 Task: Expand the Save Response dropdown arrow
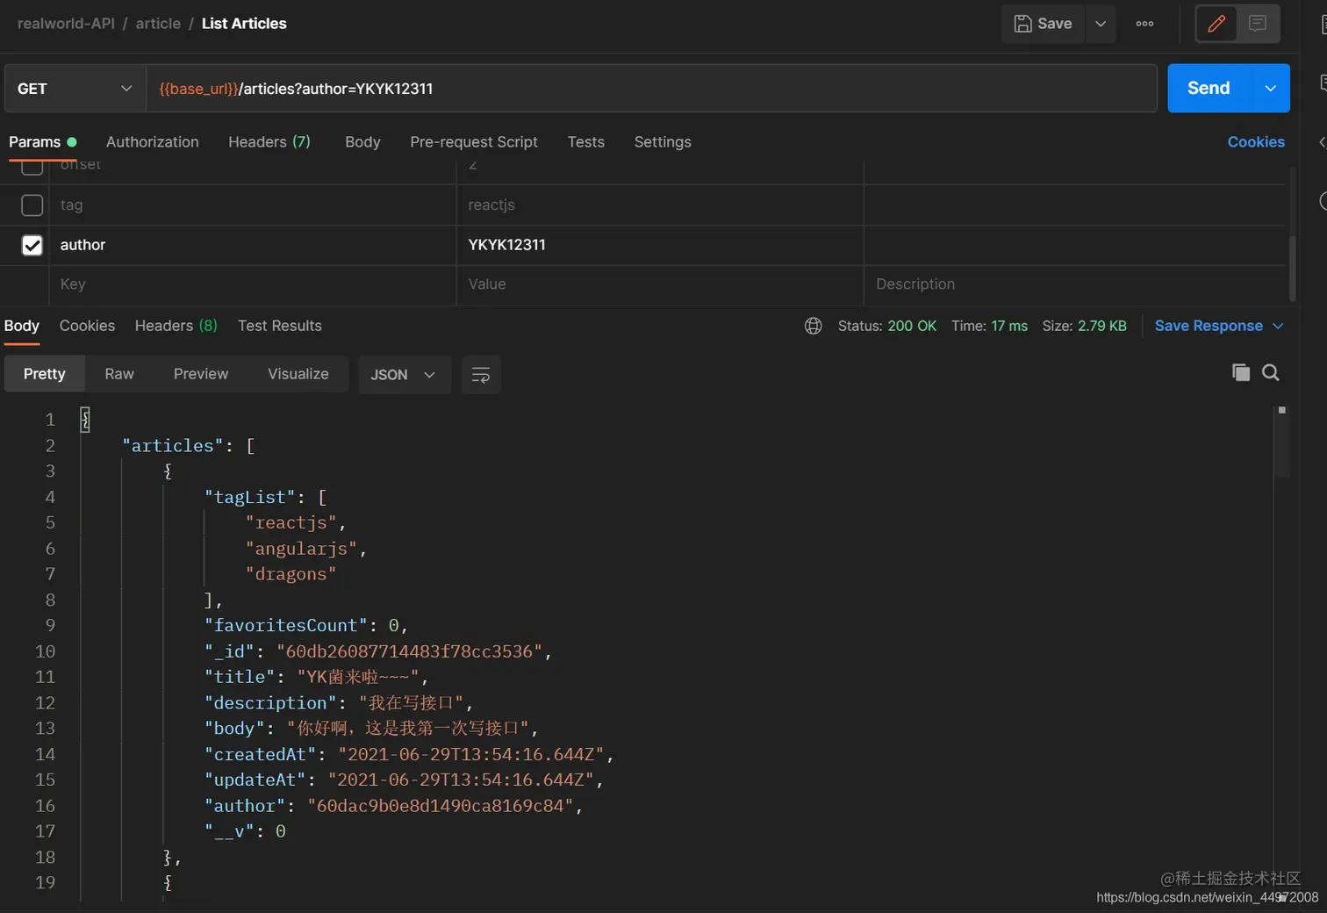pos(1278,326)
